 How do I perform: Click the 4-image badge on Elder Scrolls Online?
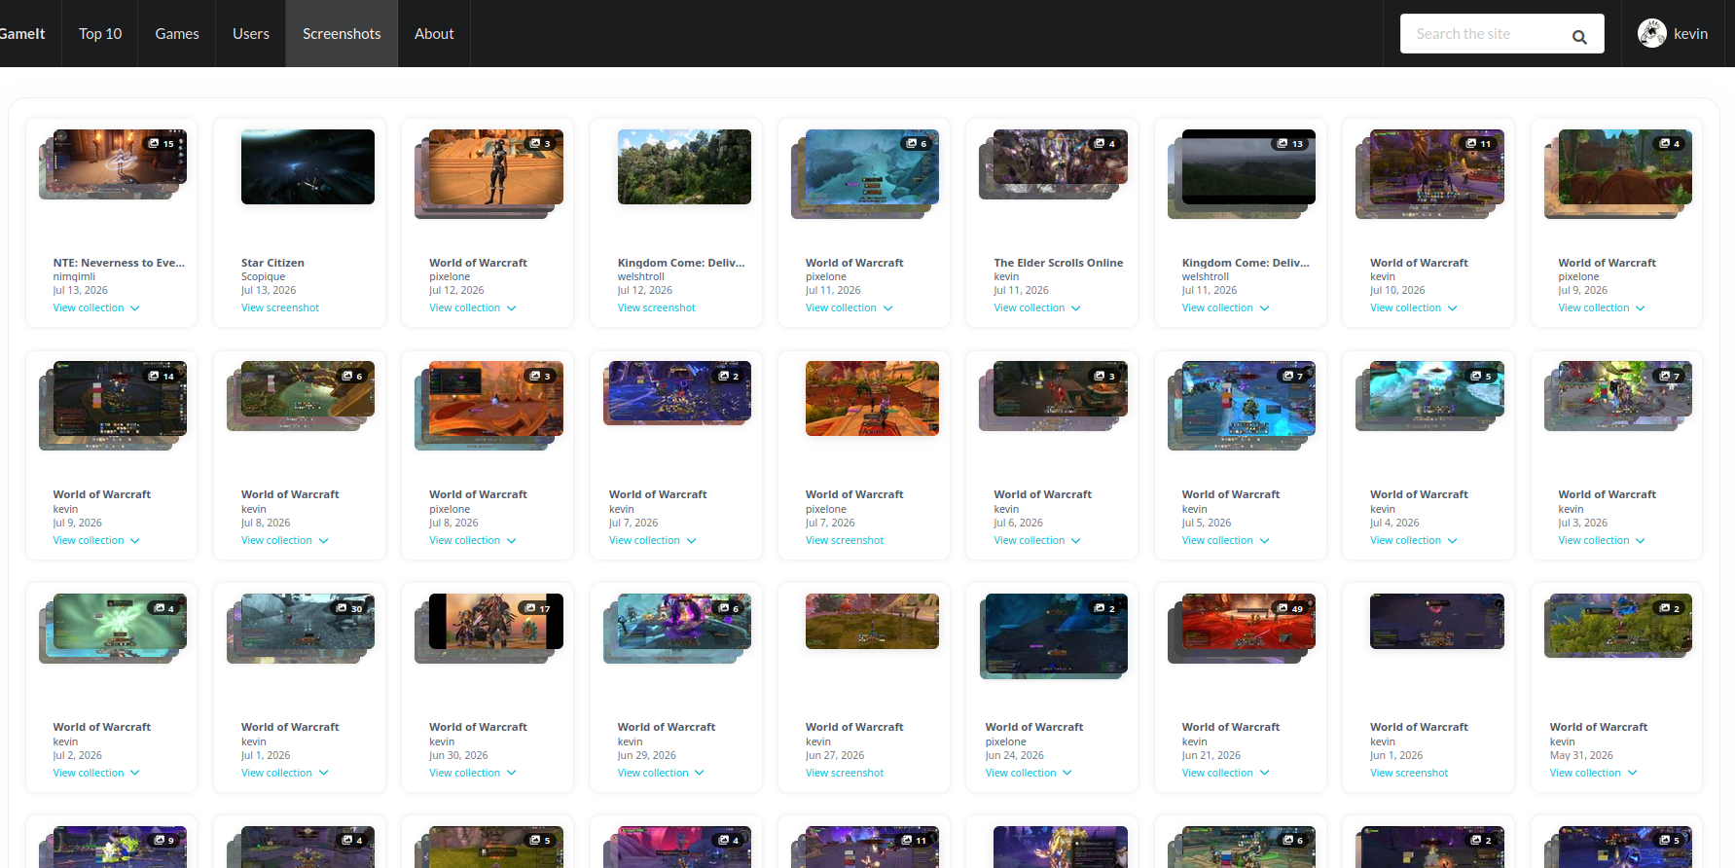(1104, 143)
